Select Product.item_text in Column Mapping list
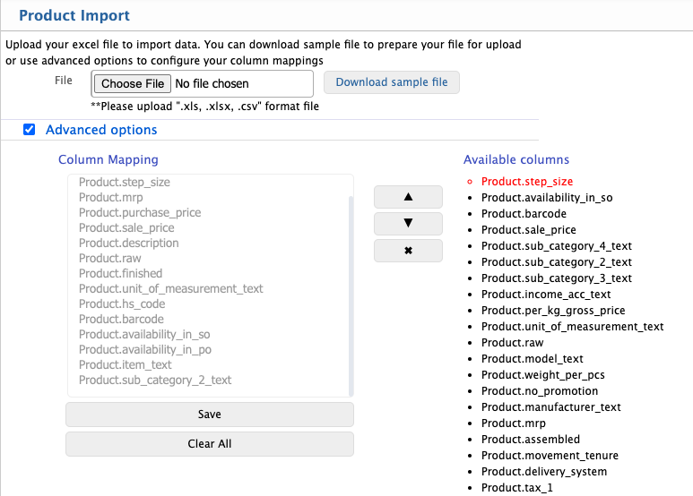Image resolution: width=693 pixels, height=496 pixels. coord(126,365)
